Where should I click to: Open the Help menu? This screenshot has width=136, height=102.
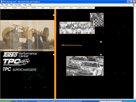coord(30,5)
